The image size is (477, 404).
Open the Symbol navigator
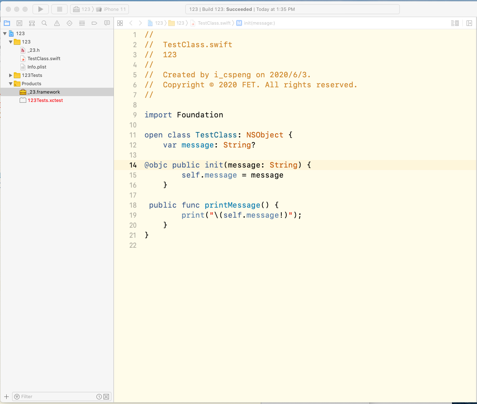pos(32,23)
